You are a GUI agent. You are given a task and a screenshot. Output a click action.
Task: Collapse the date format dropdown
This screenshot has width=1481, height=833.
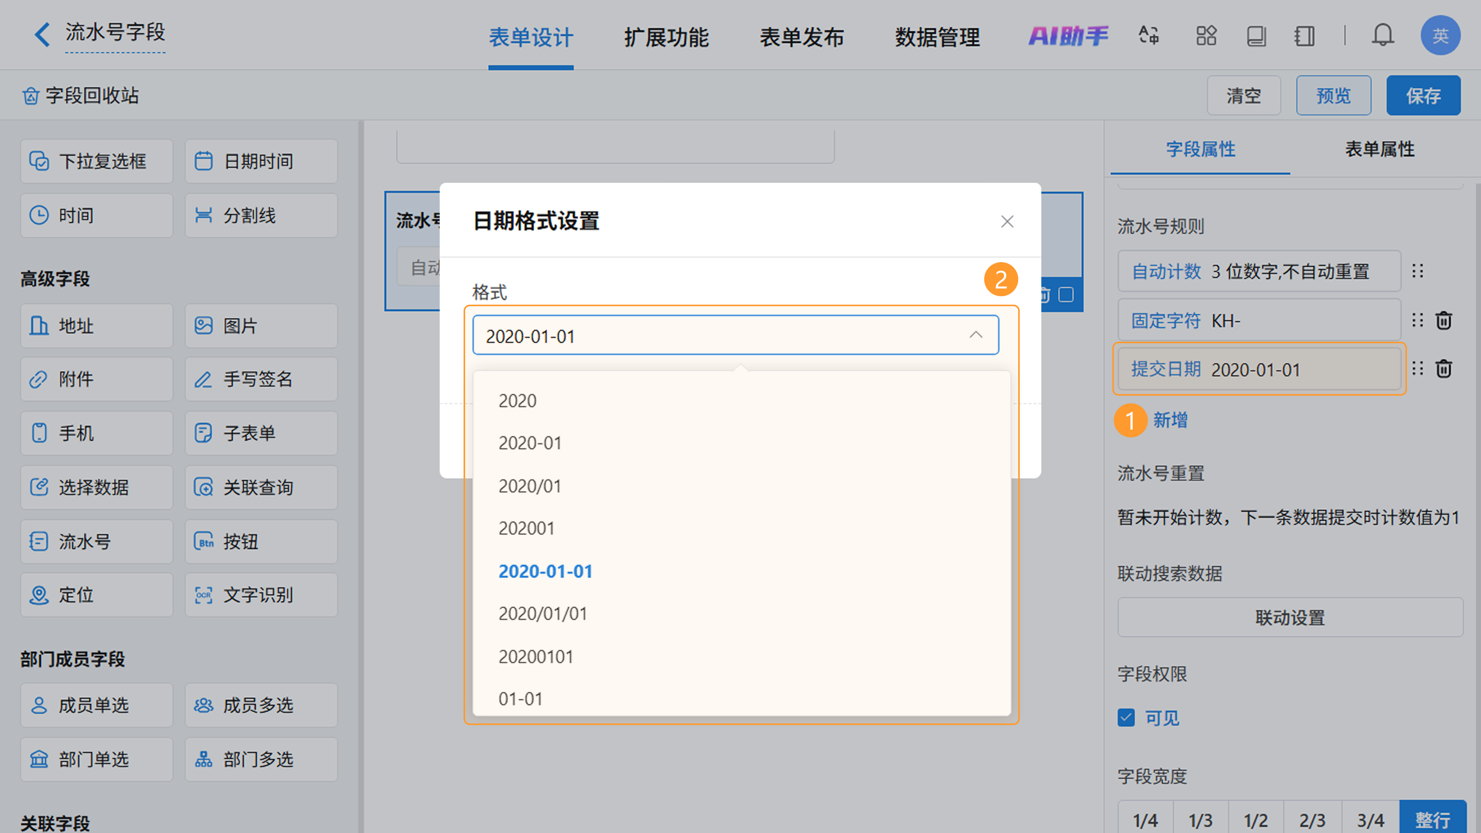(x=976, y=335)
